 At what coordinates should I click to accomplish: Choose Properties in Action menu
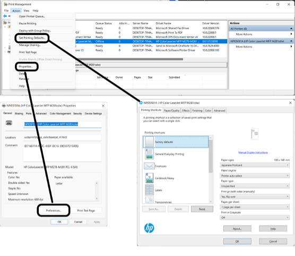[x=26, y=67]
